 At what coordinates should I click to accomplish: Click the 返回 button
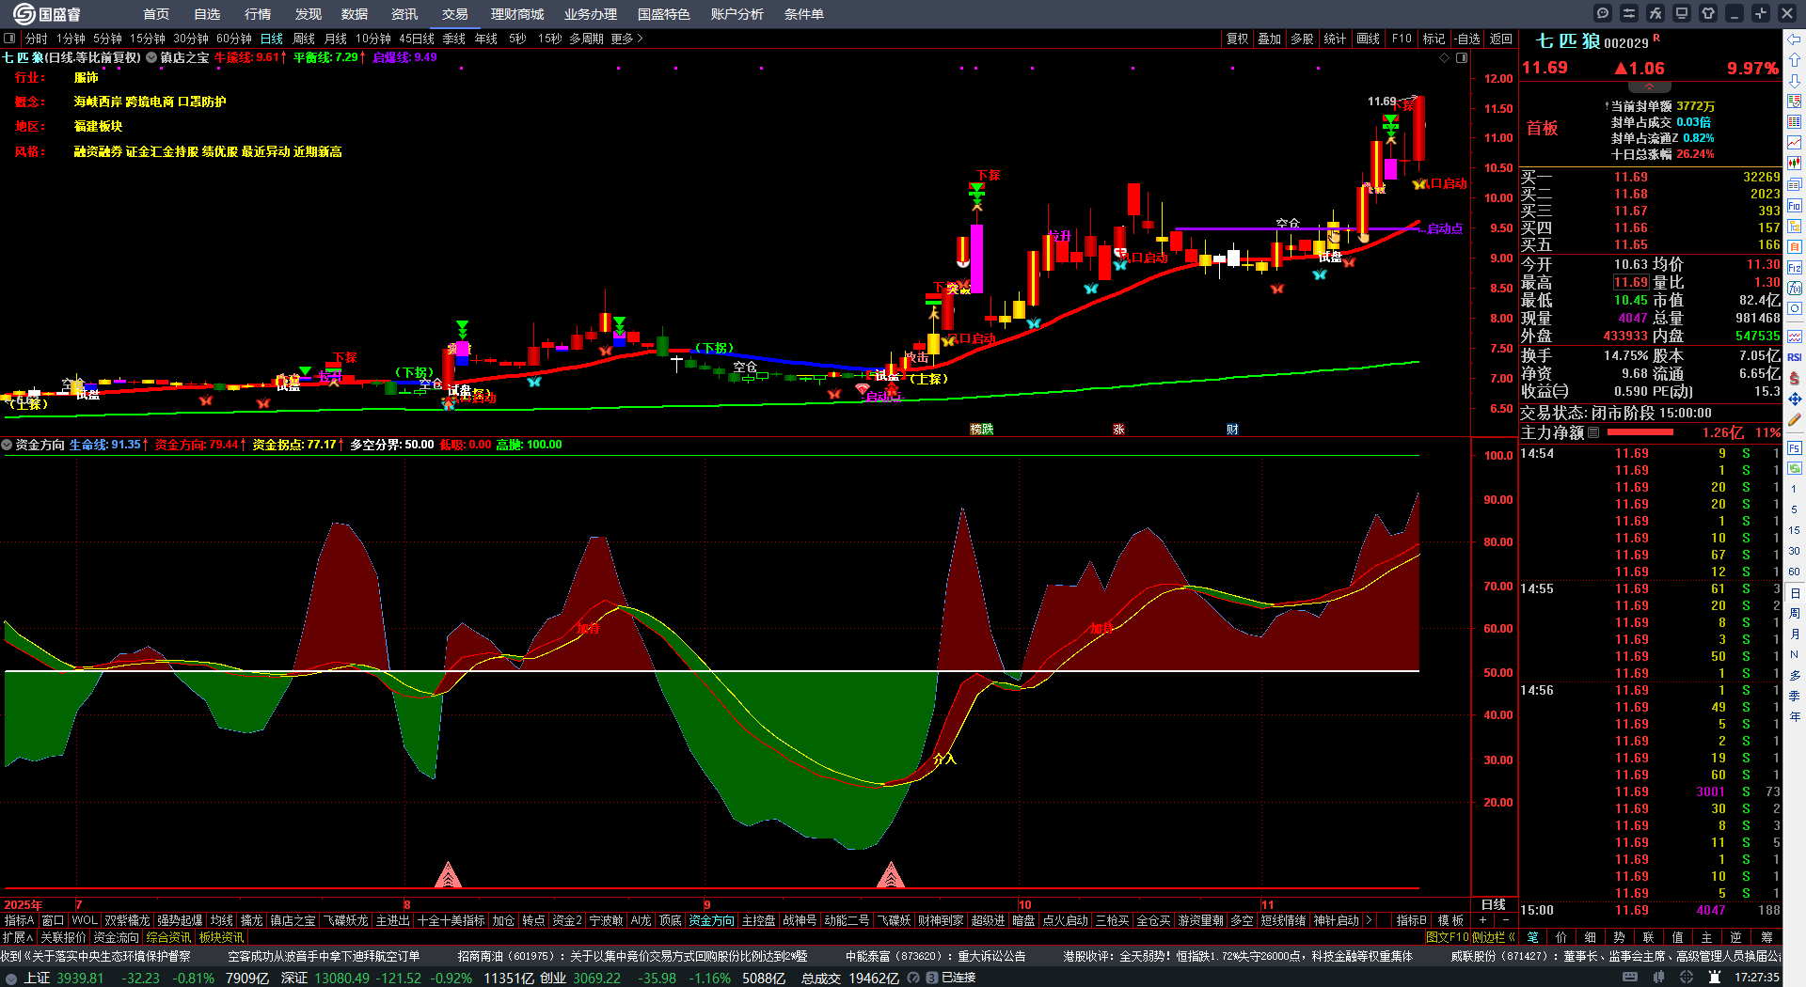point(1501,39)
